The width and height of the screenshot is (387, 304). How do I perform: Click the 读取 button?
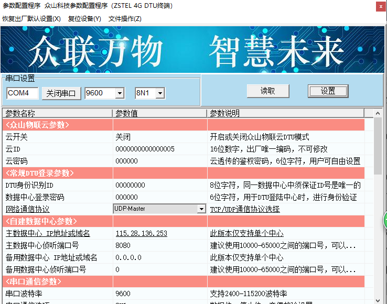tap(268, 91)
